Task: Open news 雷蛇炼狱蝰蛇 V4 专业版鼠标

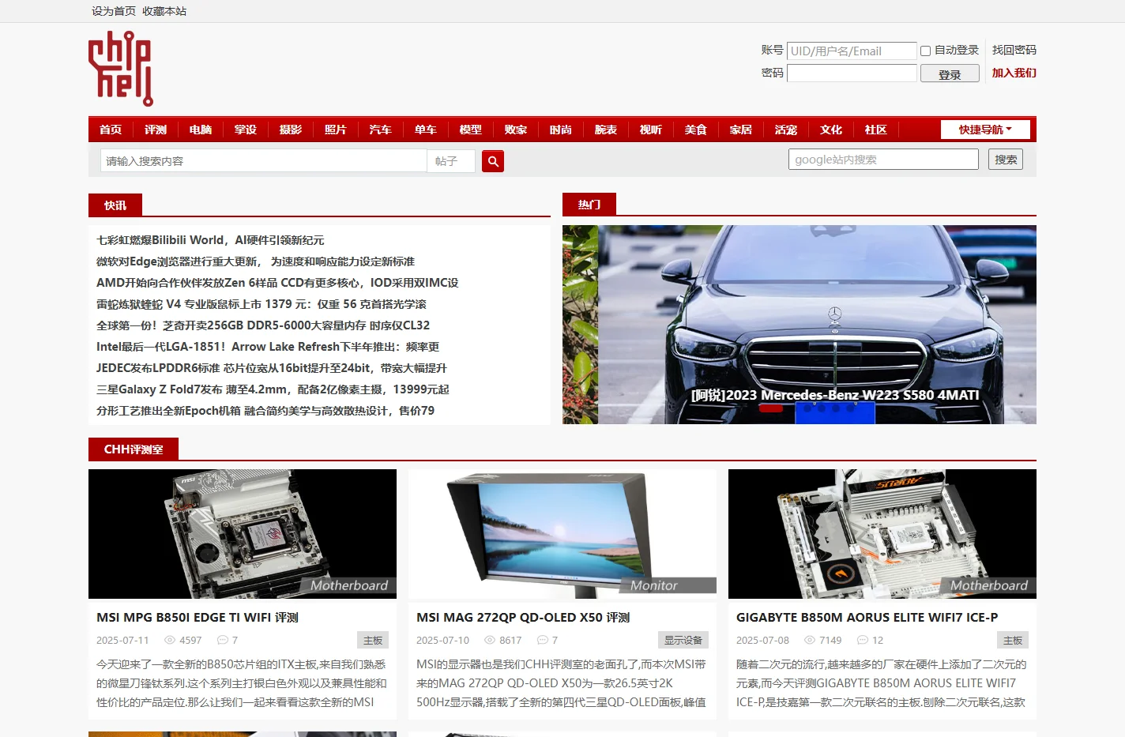Action: point(261,304)
